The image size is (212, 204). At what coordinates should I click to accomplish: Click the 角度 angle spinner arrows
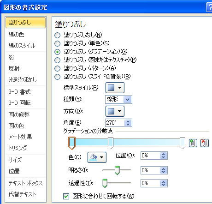128,123
